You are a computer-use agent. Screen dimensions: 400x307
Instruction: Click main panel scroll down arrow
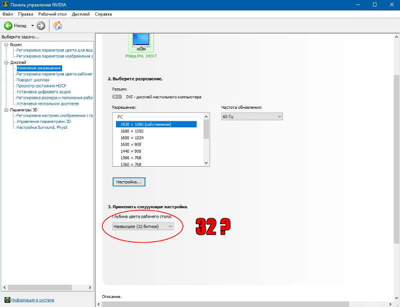coord(396,298)
